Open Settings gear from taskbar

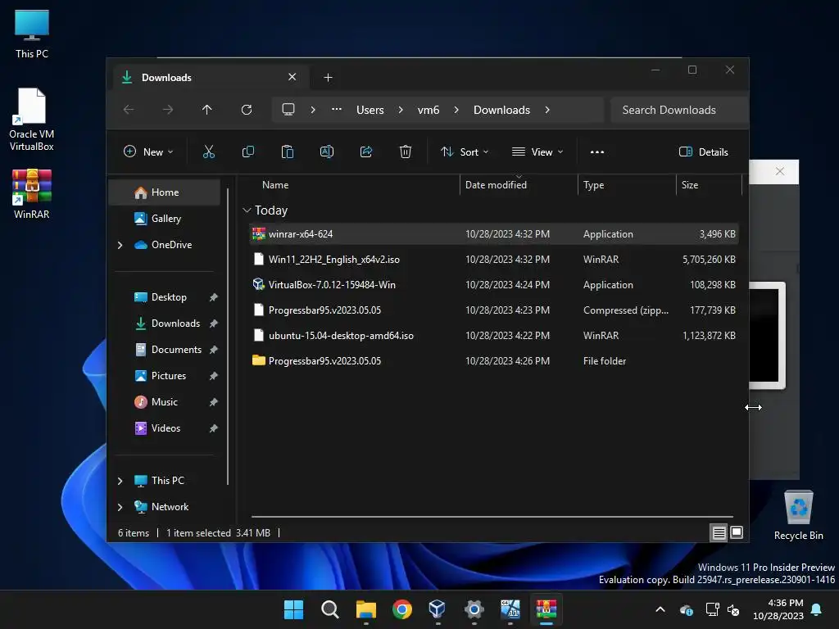pyautogui.click(x=474, y=609)
